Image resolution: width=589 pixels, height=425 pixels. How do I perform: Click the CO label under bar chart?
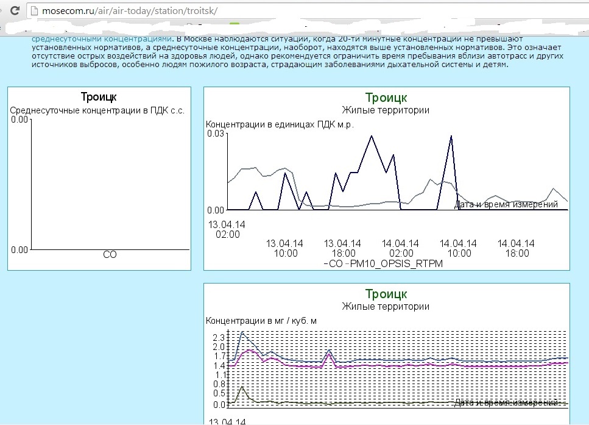pos(110,255)
